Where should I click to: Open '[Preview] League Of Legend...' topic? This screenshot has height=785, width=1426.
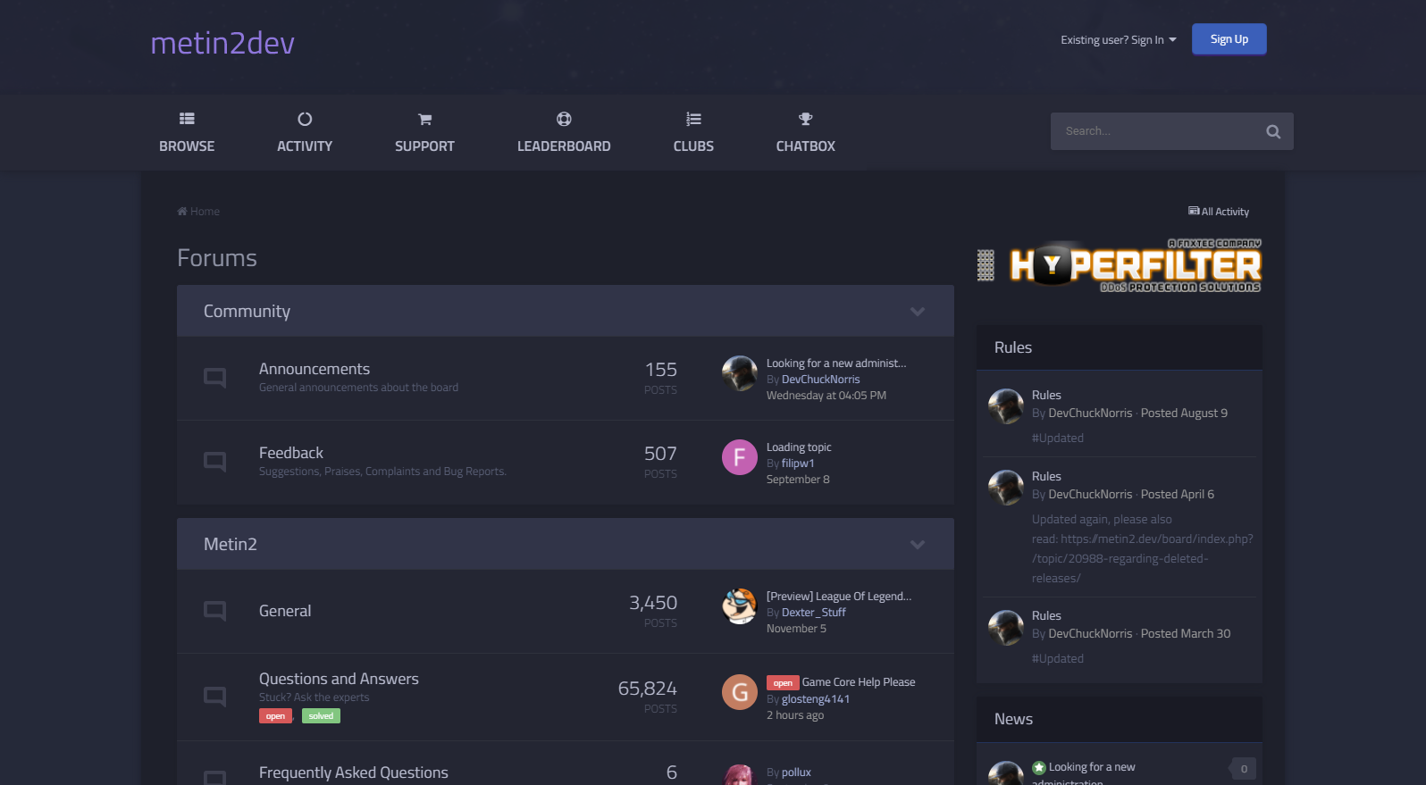(839, 597)
